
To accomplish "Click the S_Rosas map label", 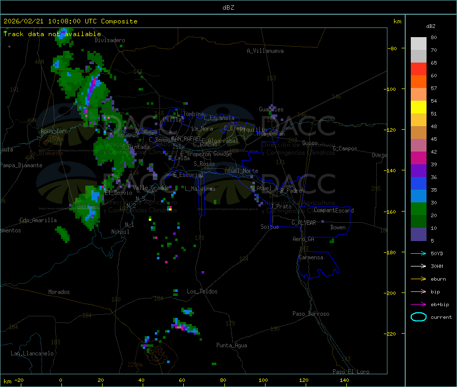I will [204, 164].
